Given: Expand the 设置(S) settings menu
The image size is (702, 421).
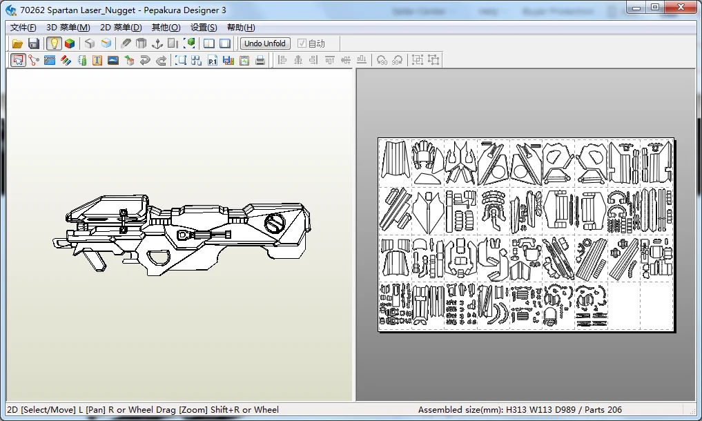Looking at the screenshot, I should coord(204,28).
